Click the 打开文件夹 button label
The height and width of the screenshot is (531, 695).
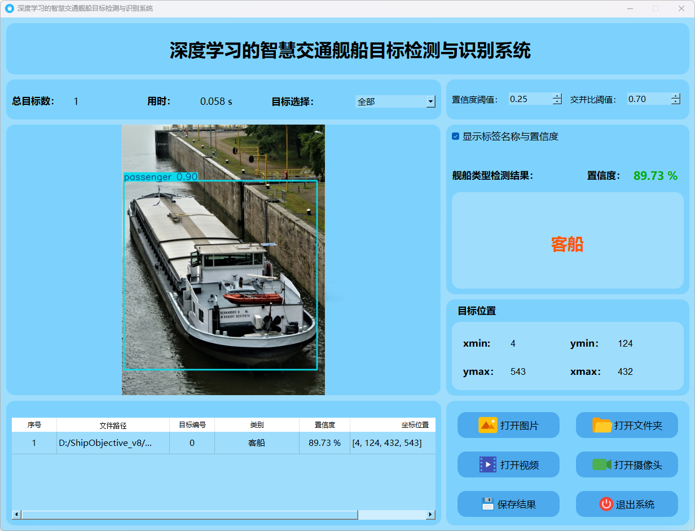pos(638,426)
